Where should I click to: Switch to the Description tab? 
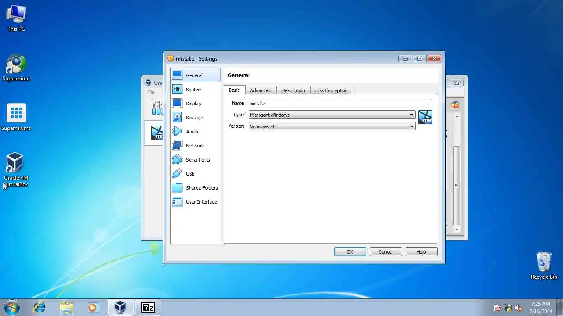point(293,90)
